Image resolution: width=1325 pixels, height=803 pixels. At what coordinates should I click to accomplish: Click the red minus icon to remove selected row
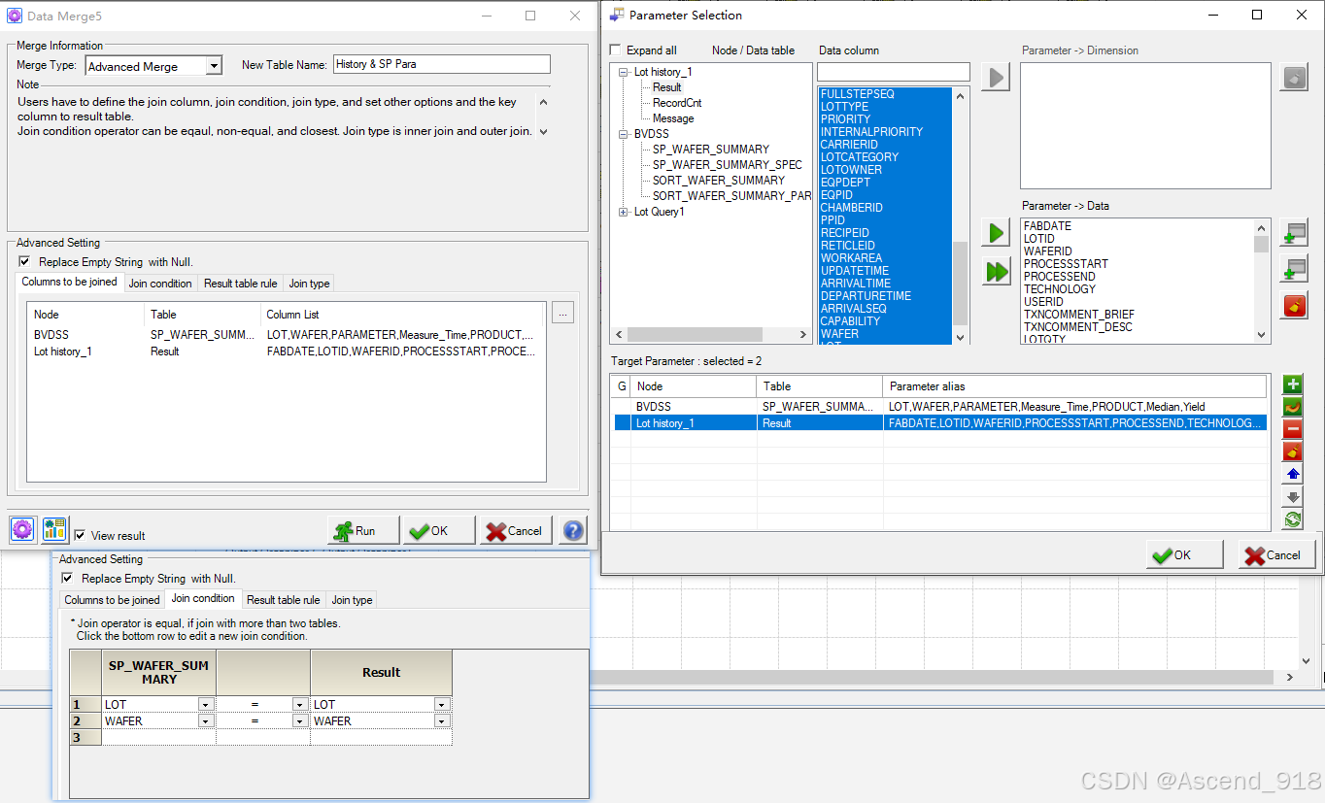(1293, 428)
